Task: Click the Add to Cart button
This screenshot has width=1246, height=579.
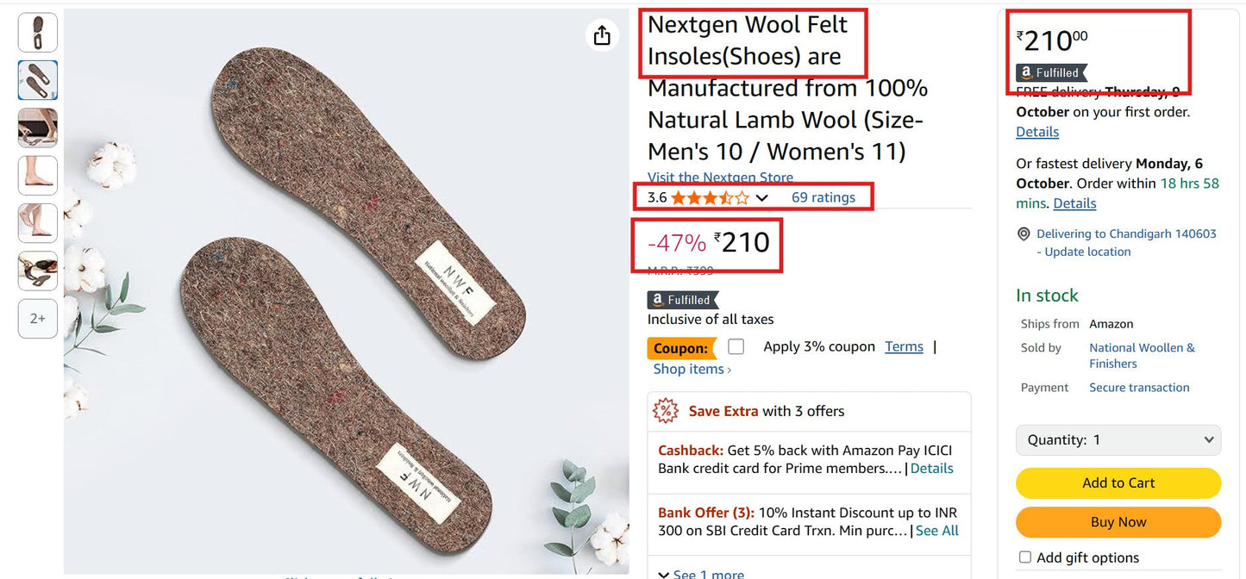Action: [x=1118, y=482]
